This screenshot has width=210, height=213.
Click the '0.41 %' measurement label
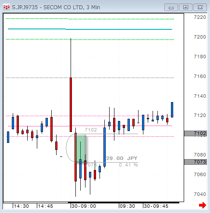[x=128, y=165]
